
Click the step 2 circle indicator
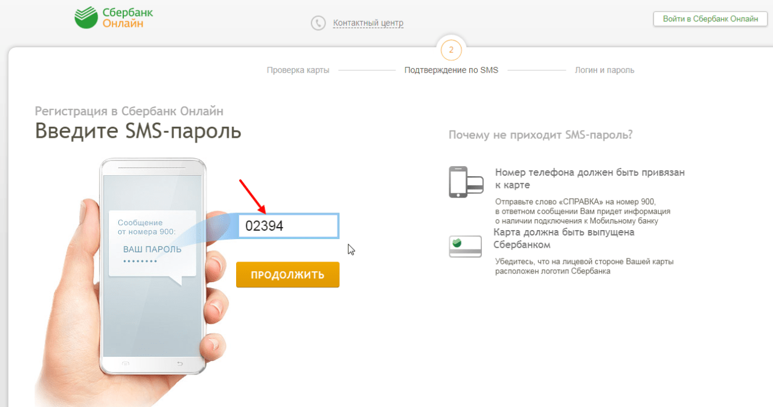point(451,50)
